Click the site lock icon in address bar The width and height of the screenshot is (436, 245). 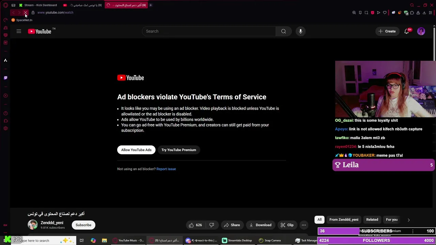33,13
